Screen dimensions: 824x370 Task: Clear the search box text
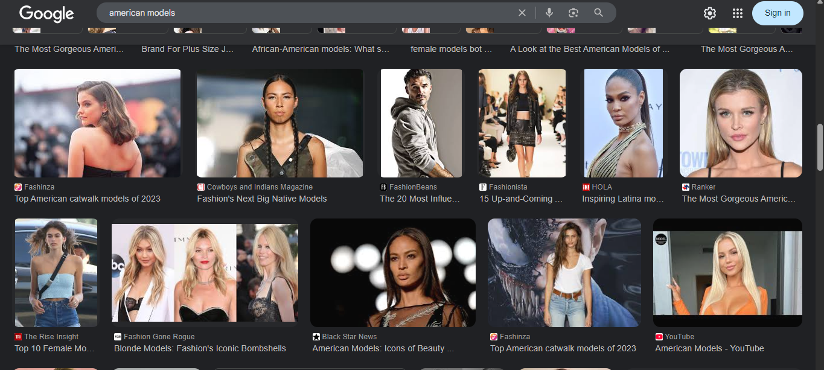[522, 13]
